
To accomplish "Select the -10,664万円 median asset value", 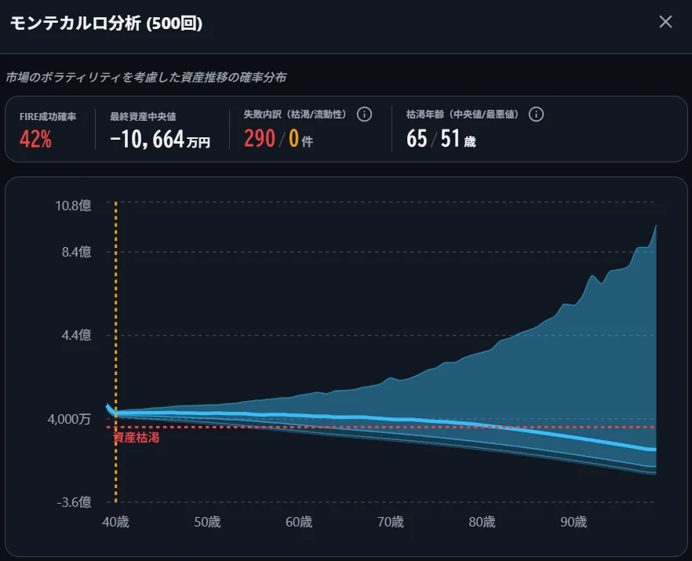I will click(160, 139).
